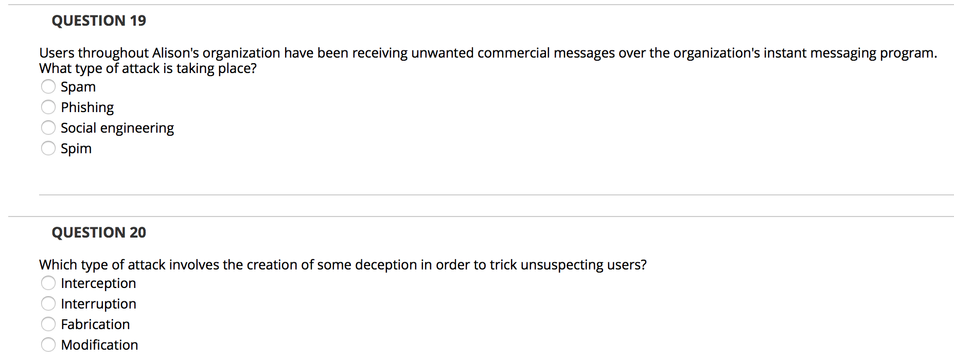Click the Modification label text
This screenshot has height=361, width=954.
tap(99, 345)
